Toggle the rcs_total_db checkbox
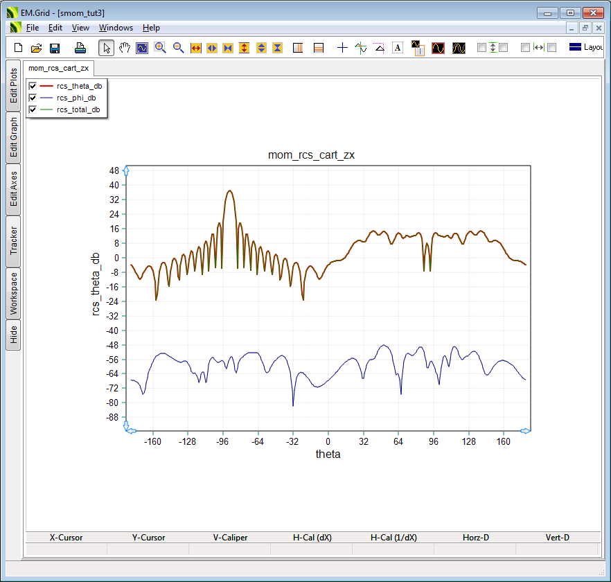Screen dimensions: 611x582 click(33, 109)
